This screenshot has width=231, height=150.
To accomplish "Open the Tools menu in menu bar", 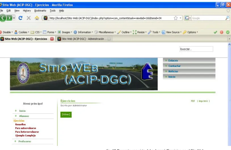I will point(52,11).
